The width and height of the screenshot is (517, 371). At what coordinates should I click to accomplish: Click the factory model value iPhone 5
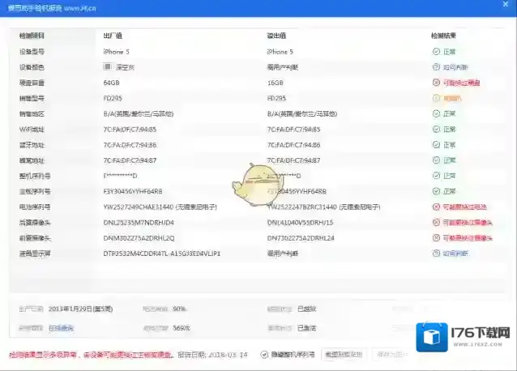[117, 52]
